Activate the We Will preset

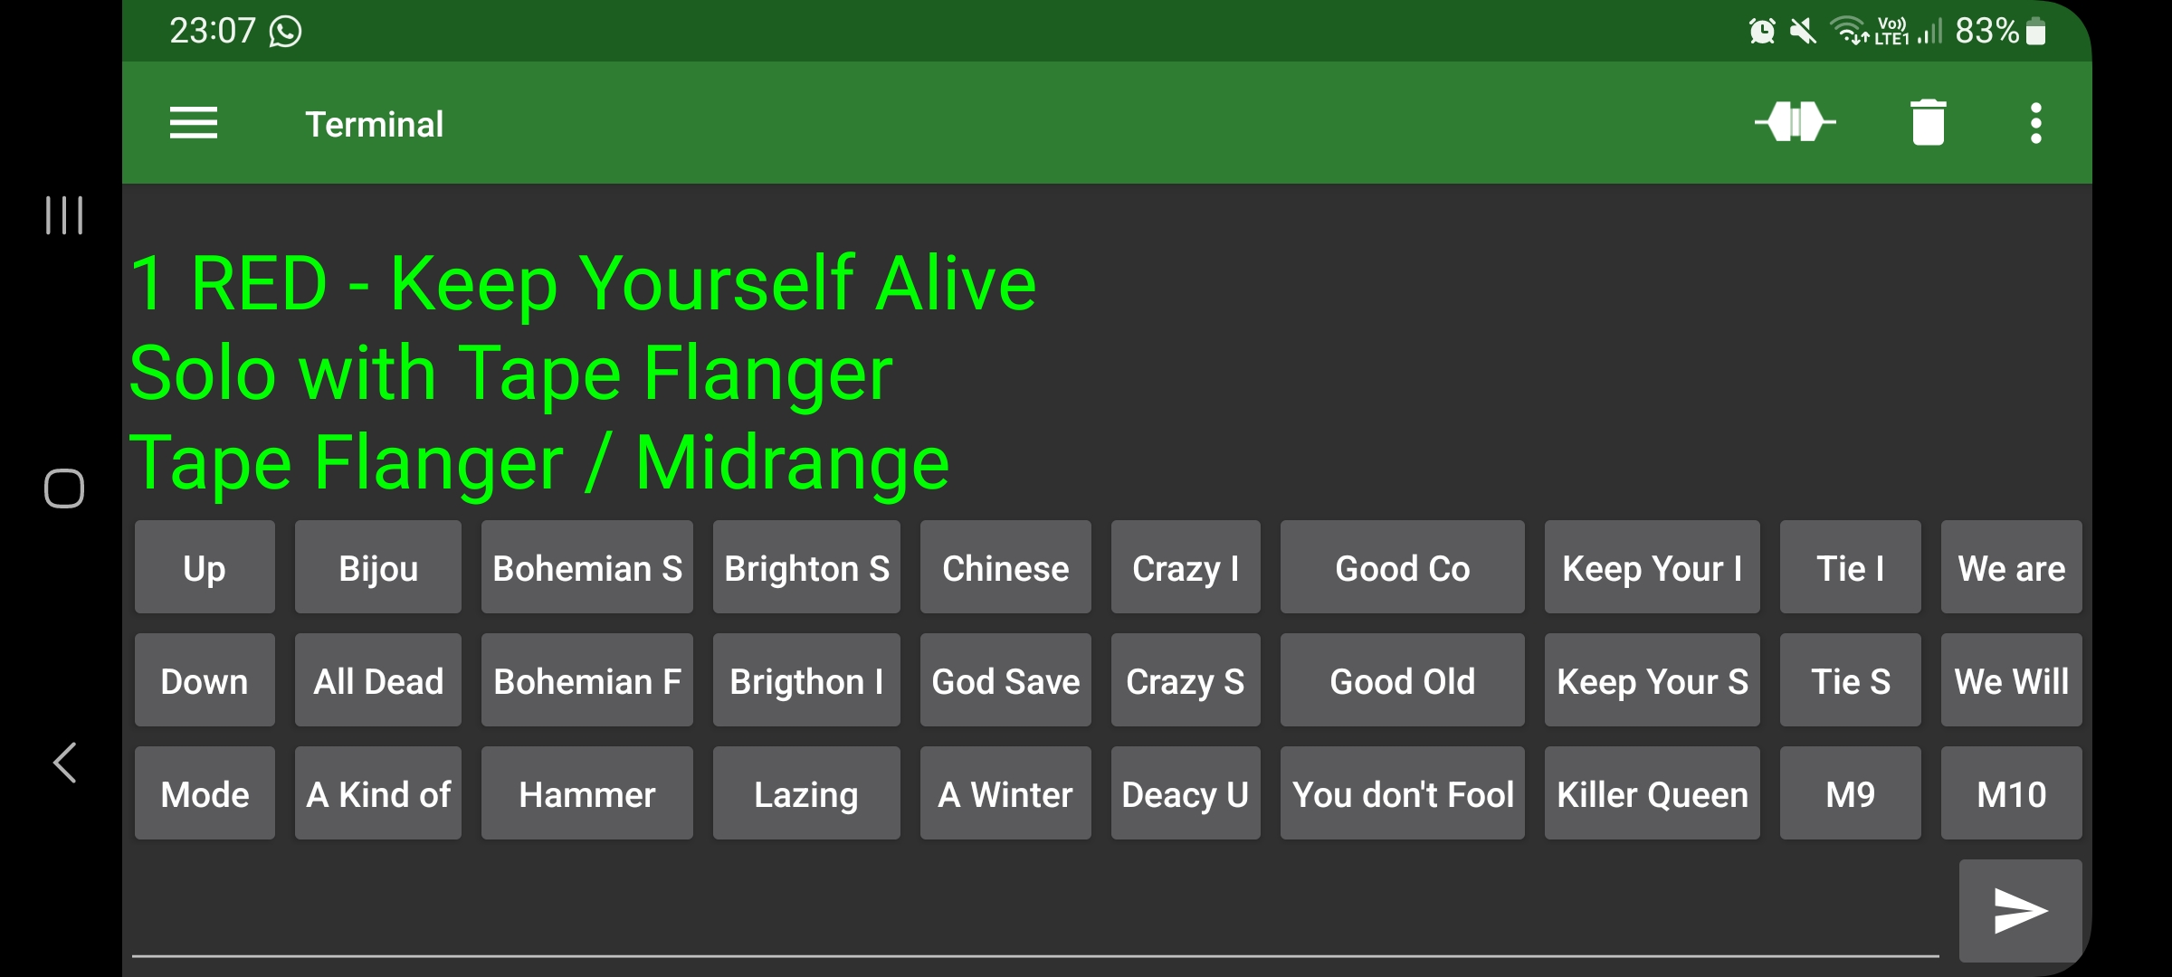2012,680
